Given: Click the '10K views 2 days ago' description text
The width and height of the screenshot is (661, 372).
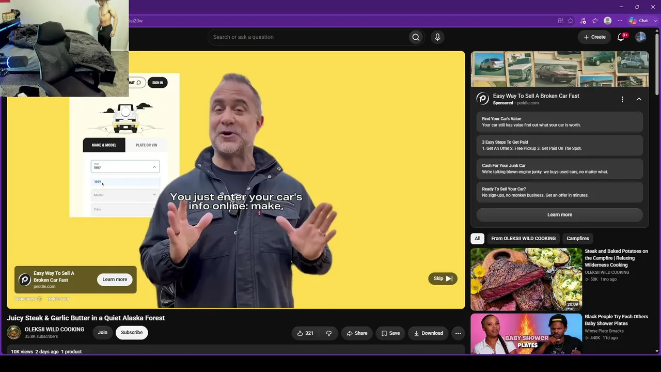Looking at the screenshot, I should click(46, 352).
